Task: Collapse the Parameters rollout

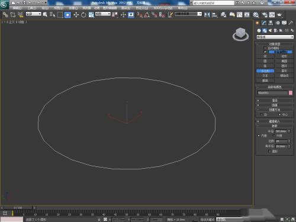Action: coord(275,126)
